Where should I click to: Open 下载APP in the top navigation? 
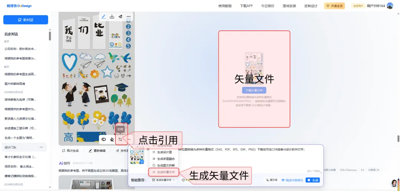(x=246, y=6)
